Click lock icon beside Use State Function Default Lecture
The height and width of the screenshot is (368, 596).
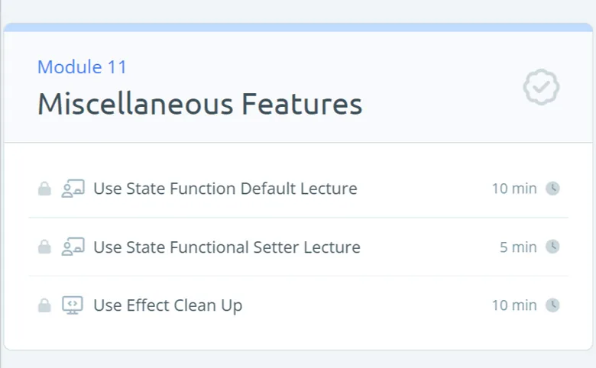(44, 189)
